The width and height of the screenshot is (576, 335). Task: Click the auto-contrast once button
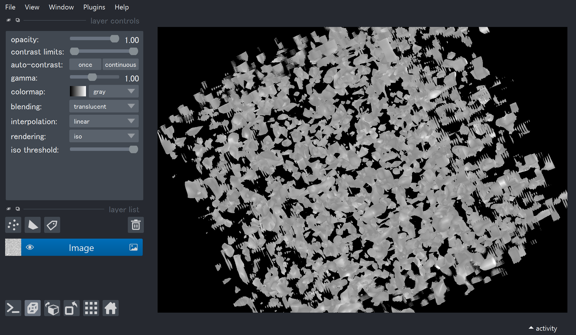point(85,65)
